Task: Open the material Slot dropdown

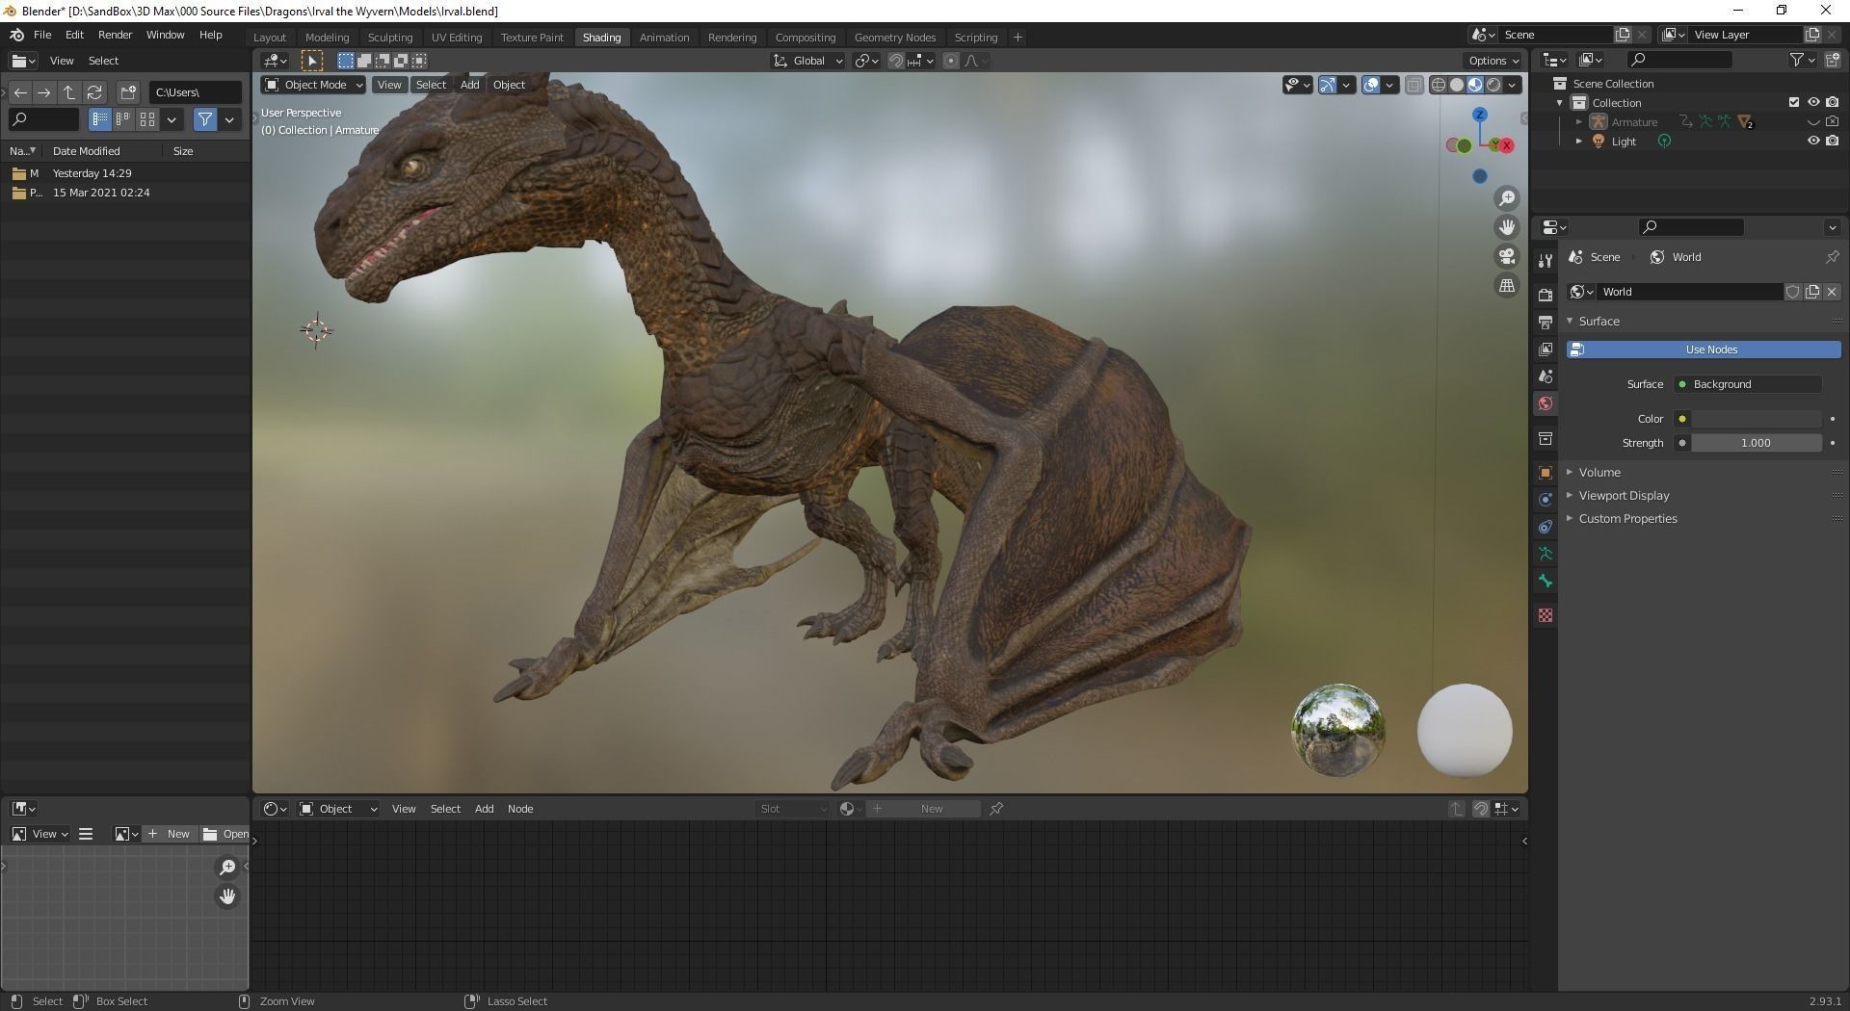Action: pyautogui.click(x=792, y=809)
